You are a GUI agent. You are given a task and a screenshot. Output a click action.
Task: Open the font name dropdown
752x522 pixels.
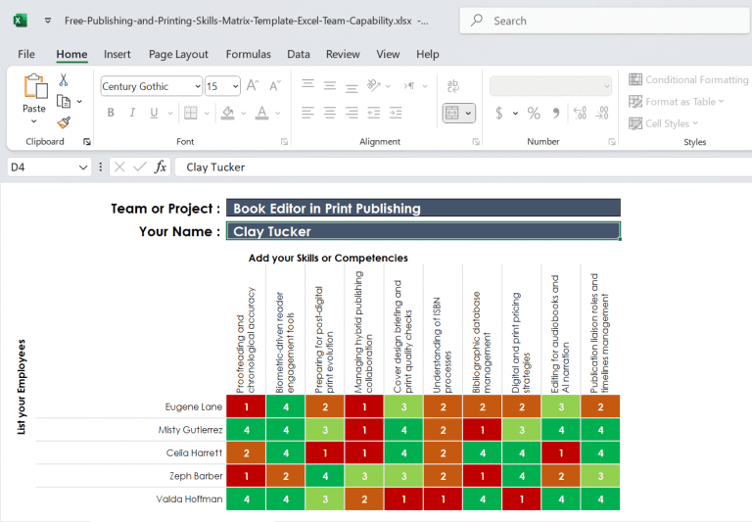point(198,86)
